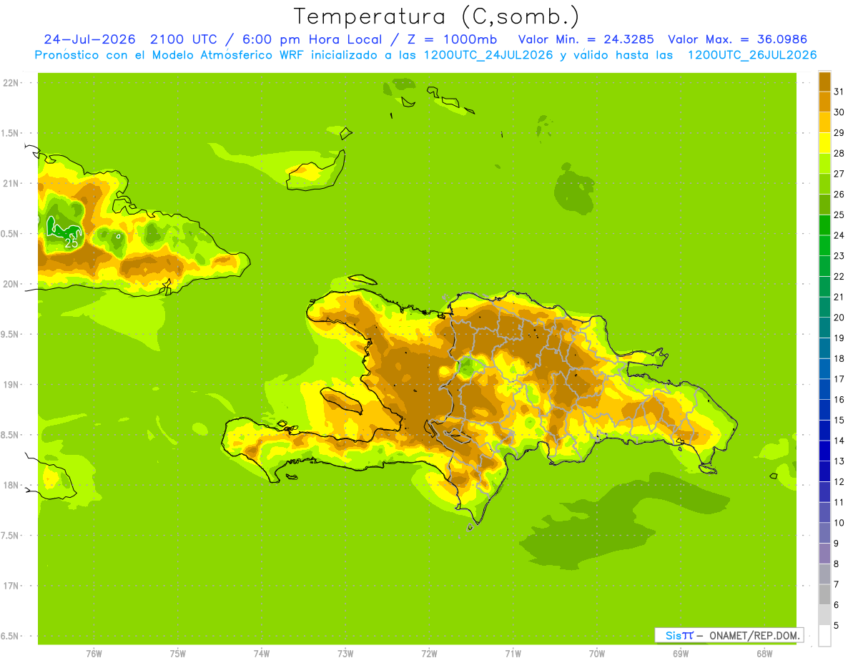Click 'Valor Min. = 24.3285' text
858x663 pixels.
[586, 39]
